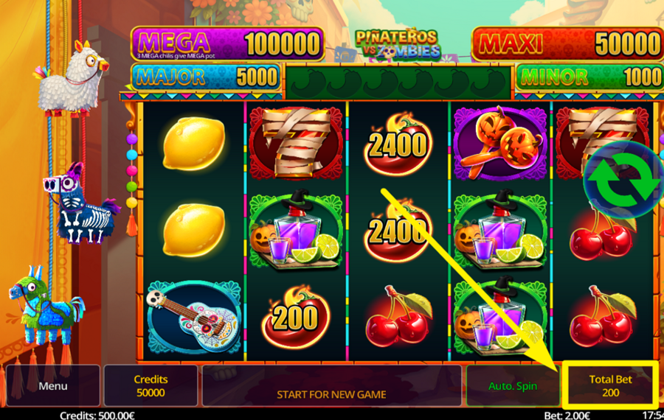This screenshot has height=420, width=664.
Task: Select the MAXI 50000 jackpot banner
Action: coord(567,44)
